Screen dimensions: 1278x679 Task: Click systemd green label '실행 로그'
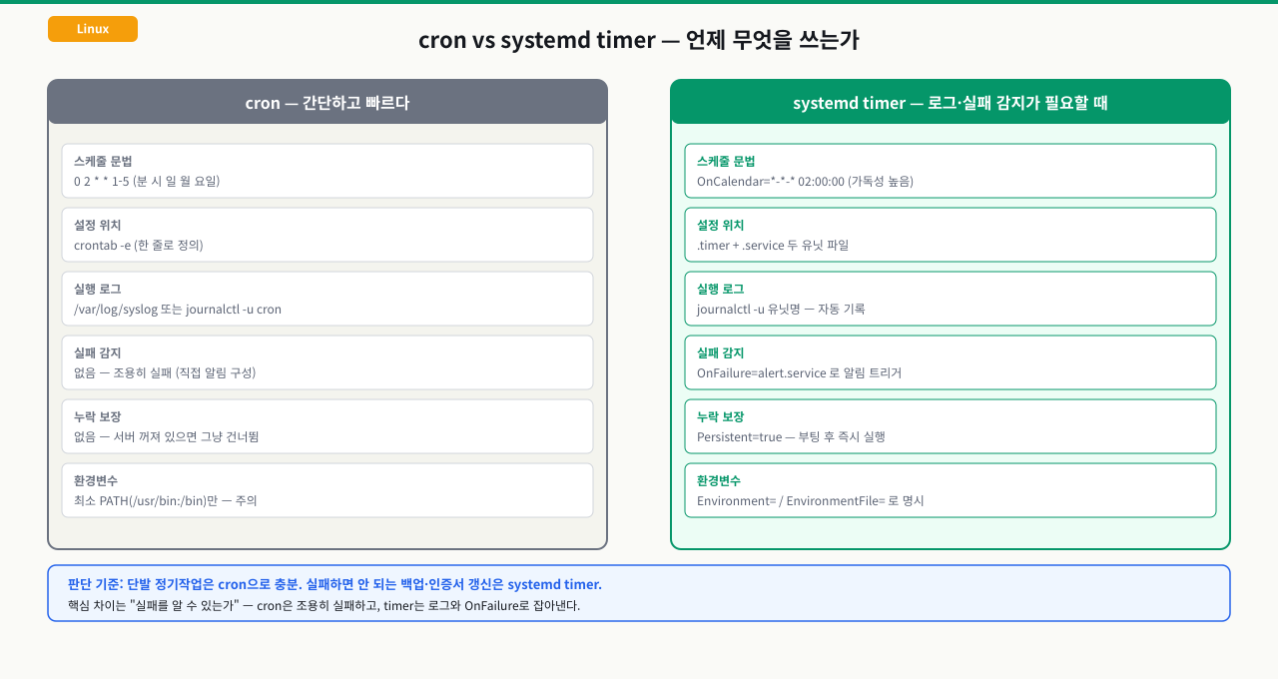pyautogui.click(x=721, y=289)
